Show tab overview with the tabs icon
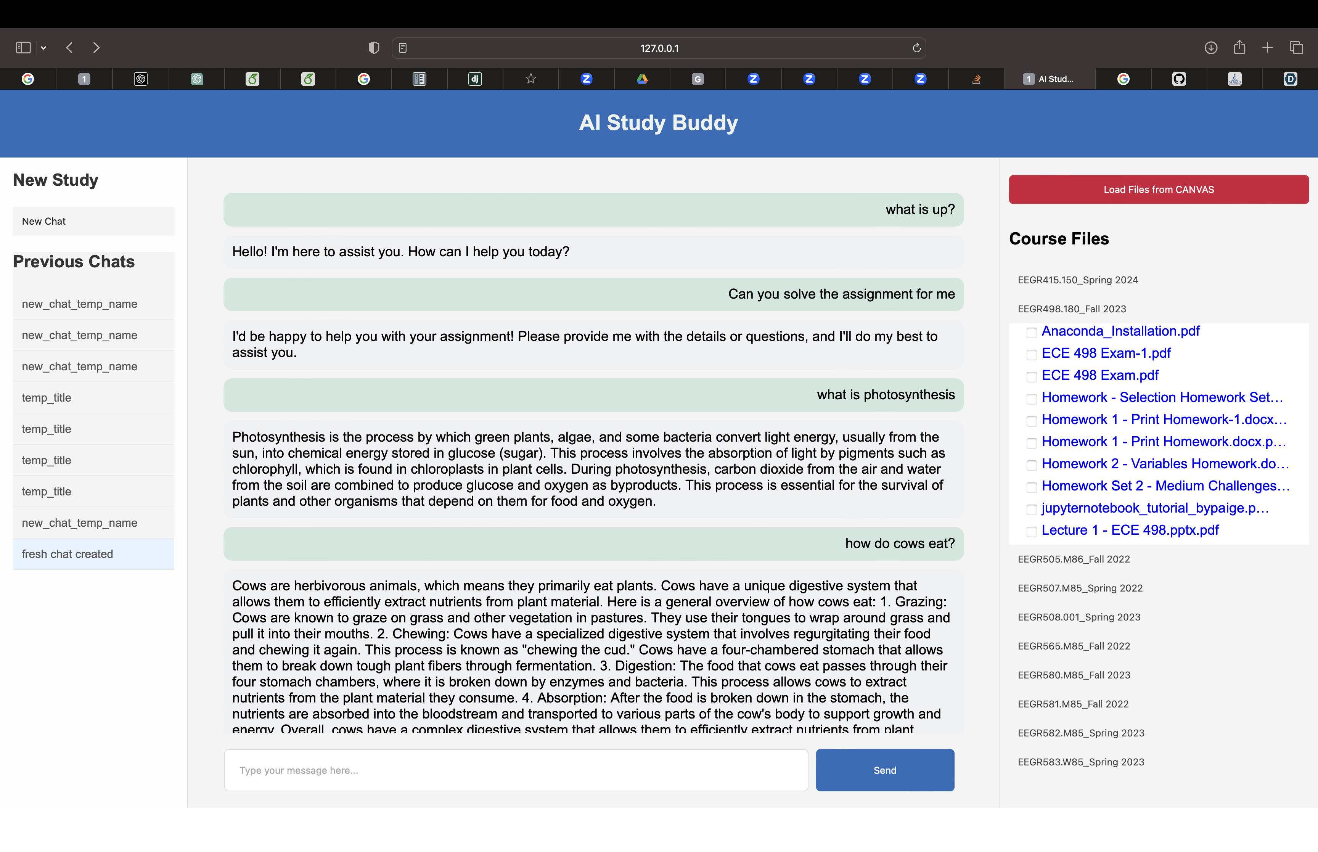Viewport: 1318px width, 852px height. (x=1295, y=48)
